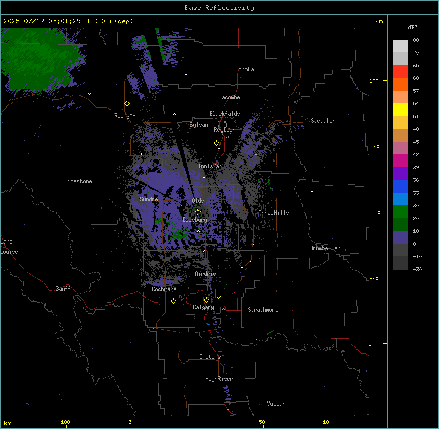The image size is (439, 429).
Task: Click the Didsbury label
Action: 195,220
